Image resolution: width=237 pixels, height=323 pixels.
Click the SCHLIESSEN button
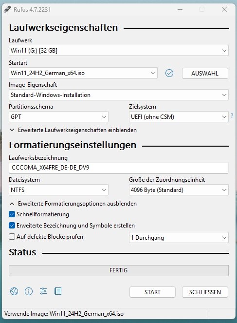[205, 292]
